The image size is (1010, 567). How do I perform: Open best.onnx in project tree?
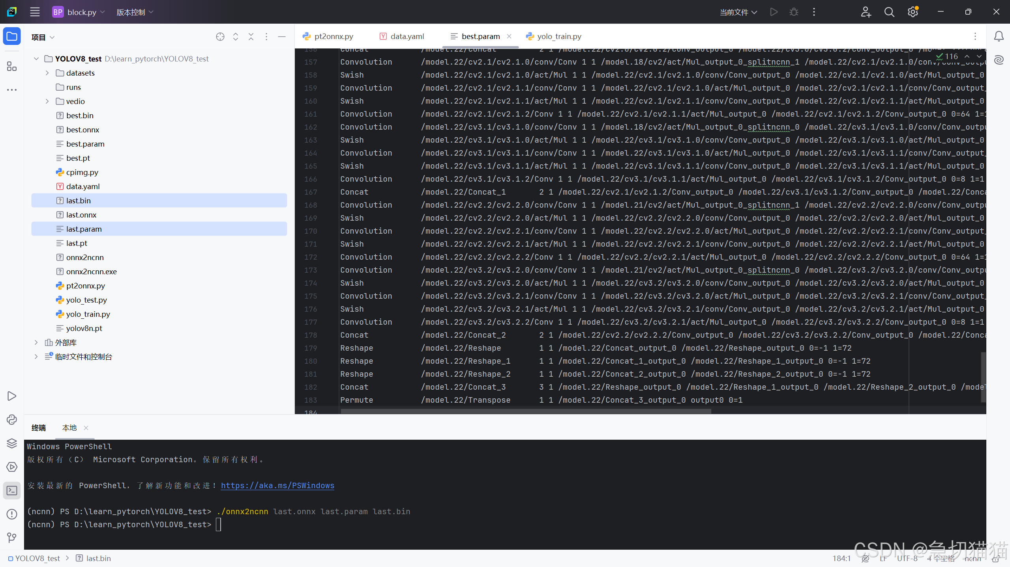click(x=82, y=130)
